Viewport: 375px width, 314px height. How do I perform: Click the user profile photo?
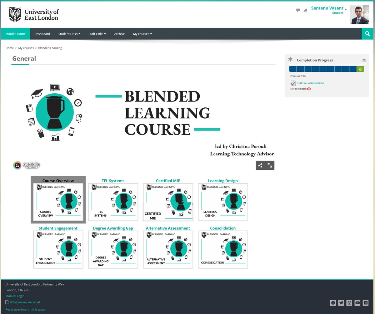(359, 15)
